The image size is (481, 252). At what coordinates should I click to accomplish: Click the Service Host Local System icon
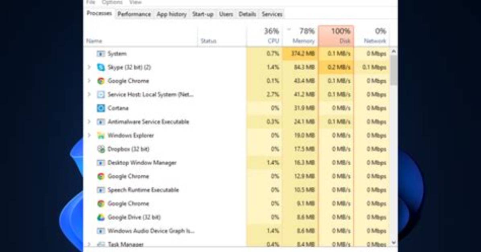(101, 95)
